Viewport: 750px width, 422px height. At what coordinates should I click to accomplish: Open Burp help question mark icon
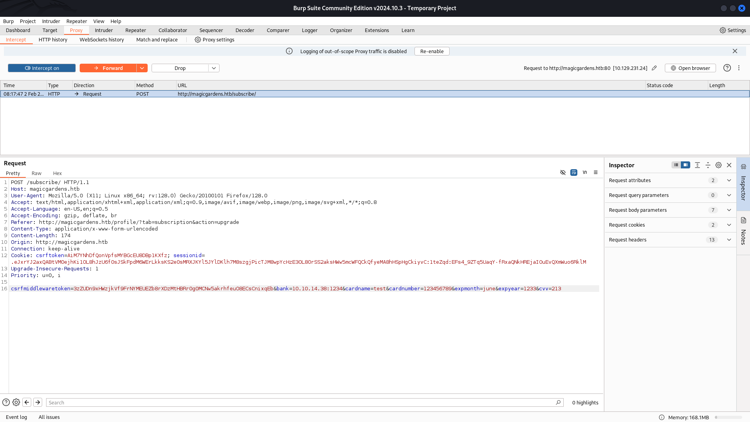[x=727, y=68]
